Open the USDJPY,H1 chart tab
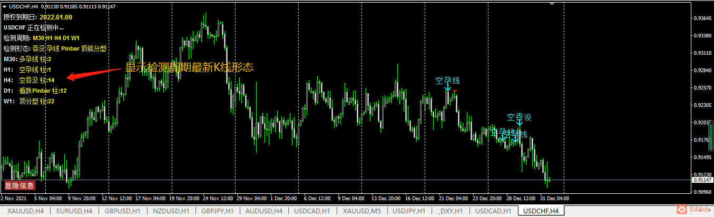 [x=409, y=211]
